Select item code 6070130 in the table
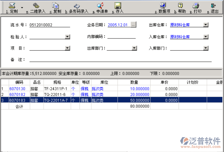Viewport: 224px width, 152px height. pos(17,88)
